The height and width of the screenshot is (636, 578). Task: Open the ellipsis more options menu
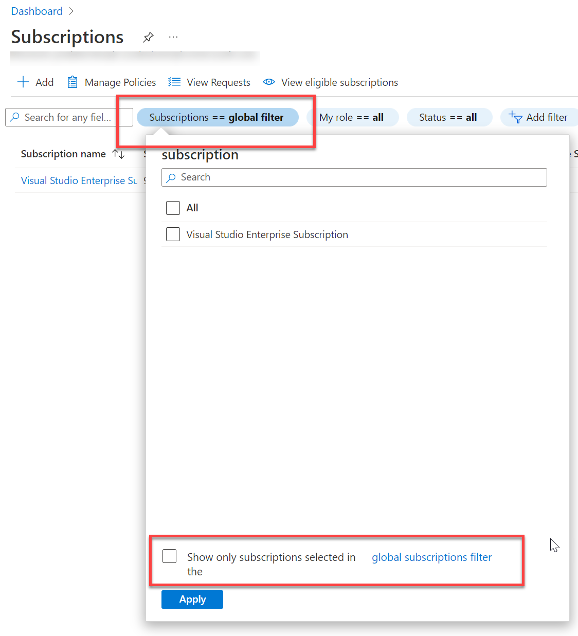[173, 37]
